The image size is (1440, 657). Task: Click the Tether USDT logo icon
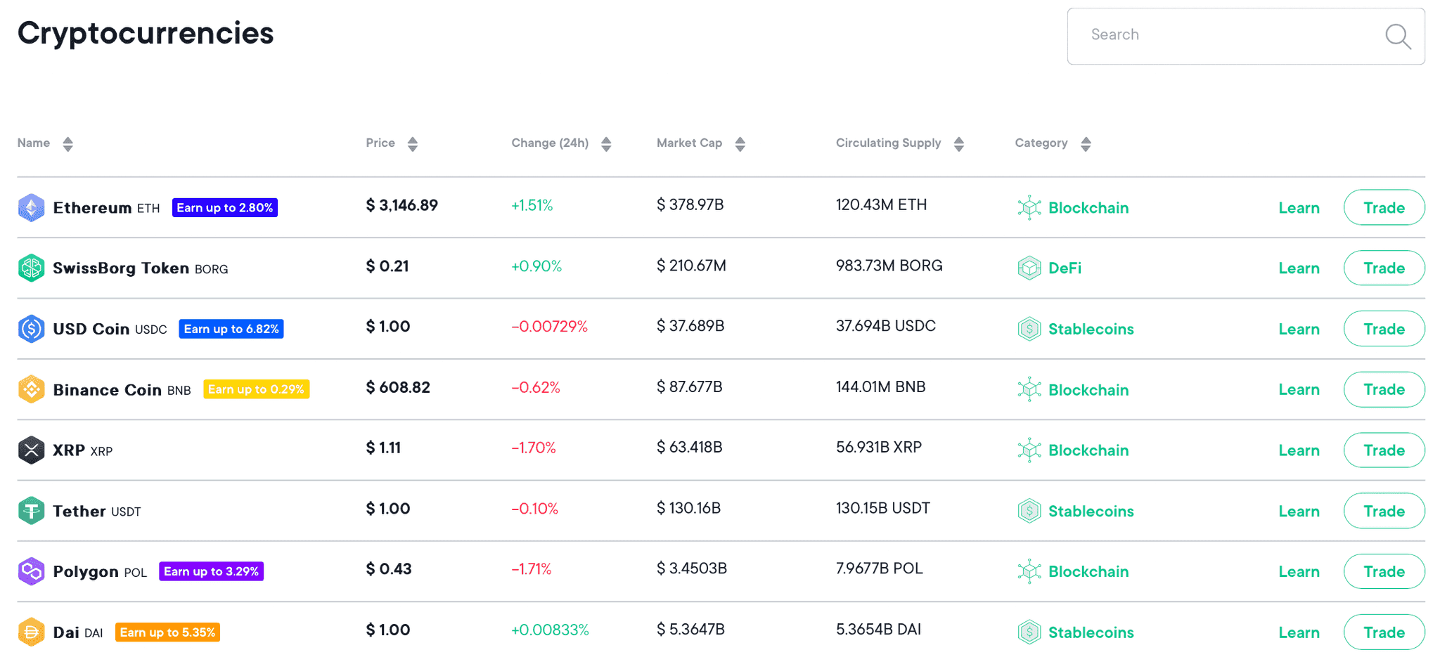31,511
